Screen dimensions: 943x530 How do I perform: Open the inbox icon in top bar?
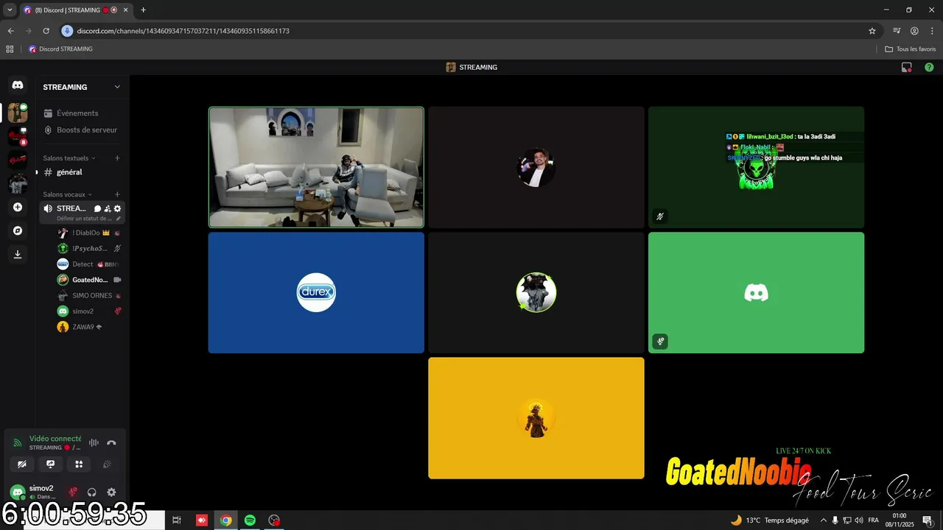pos(907,67)
